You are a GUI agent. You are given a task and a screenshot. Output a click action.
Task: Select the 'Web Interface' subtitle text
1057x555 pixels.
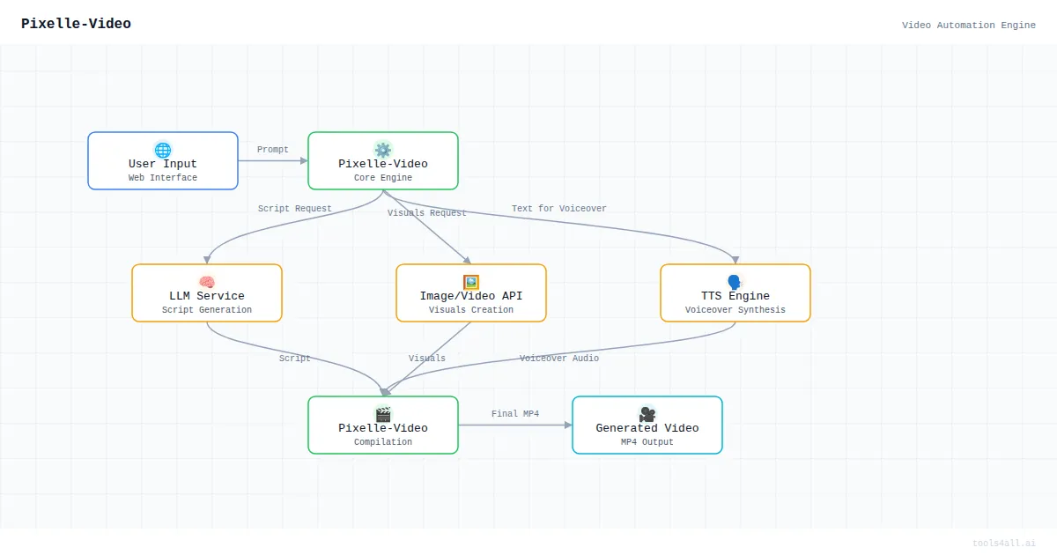163,178
